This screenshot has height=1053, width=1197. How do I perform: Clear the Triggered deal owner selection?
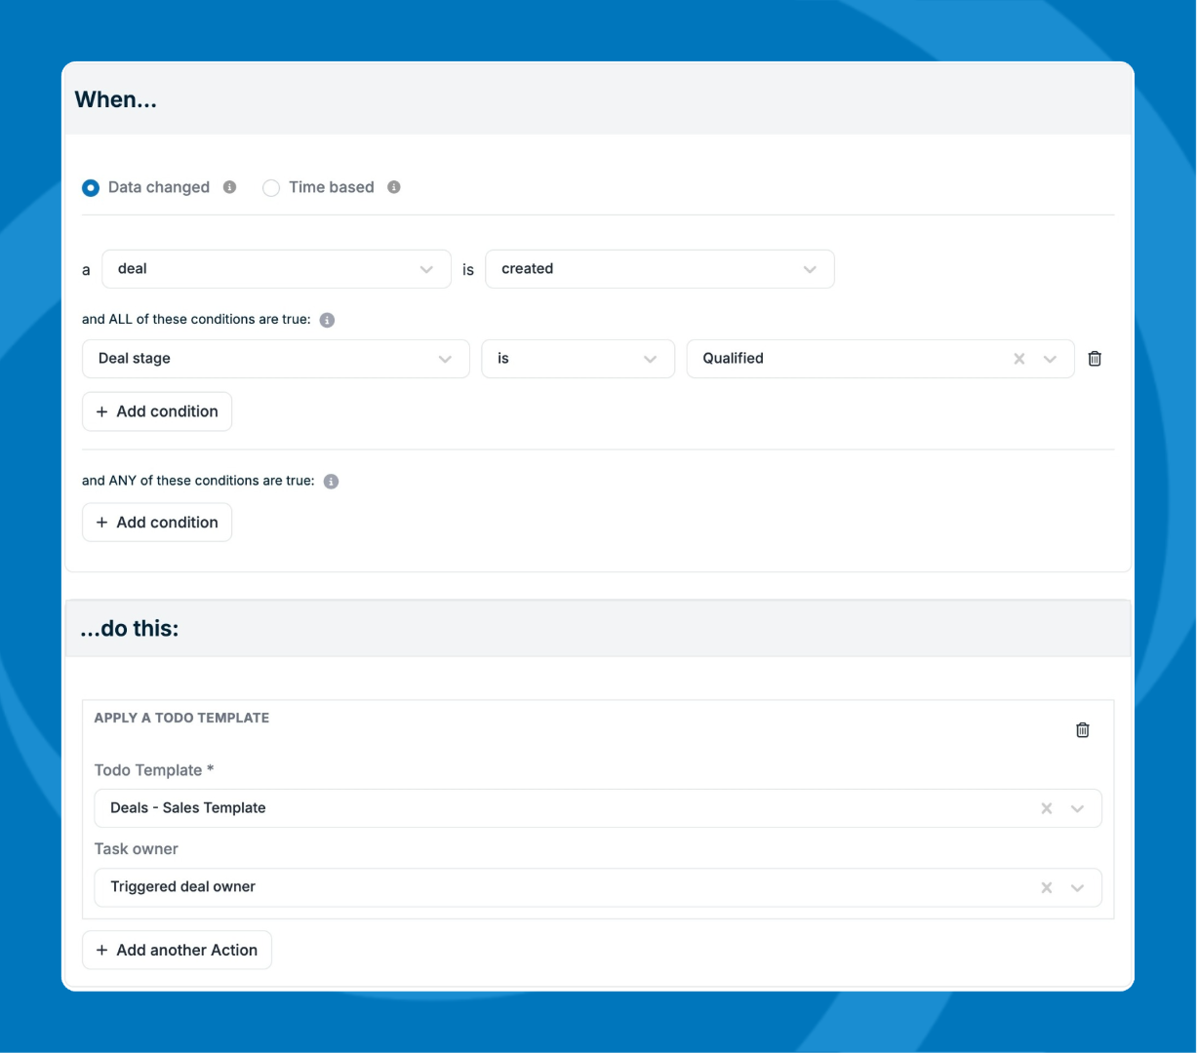point(1047,887)
